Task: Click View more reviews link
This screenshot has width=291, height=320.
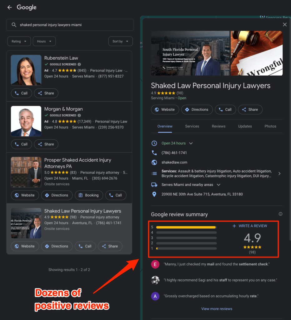Action: [x=217, y=309]
